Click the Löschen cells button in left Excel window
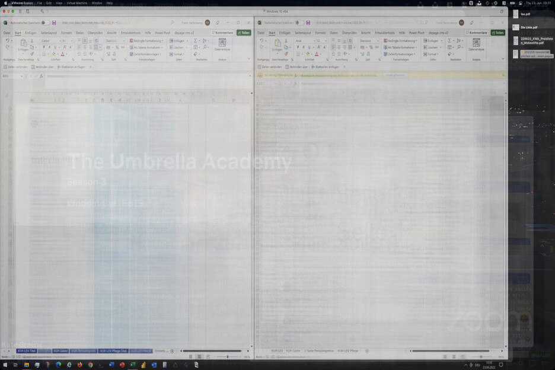The width and height of the screenshot is (555, 370). [178, 47]
